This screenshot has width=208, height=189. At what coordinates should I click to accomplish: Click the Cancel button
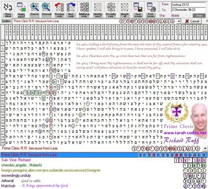pyautogui.click(x=192, y=21)
